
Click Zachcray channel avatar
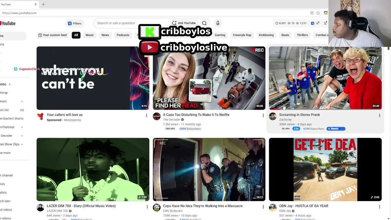(273, 116)
